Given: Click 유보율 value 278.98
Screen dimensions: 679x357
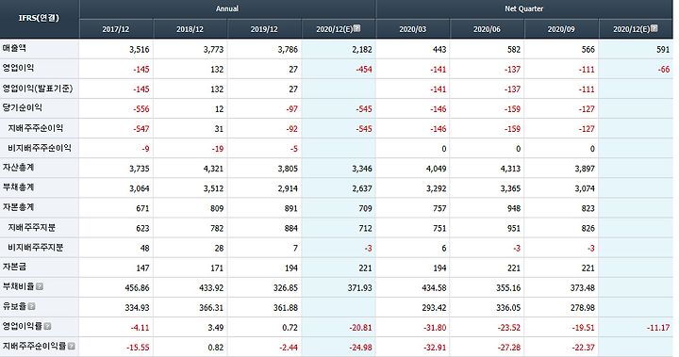Looking at the screenshot, I should [583, 308].
